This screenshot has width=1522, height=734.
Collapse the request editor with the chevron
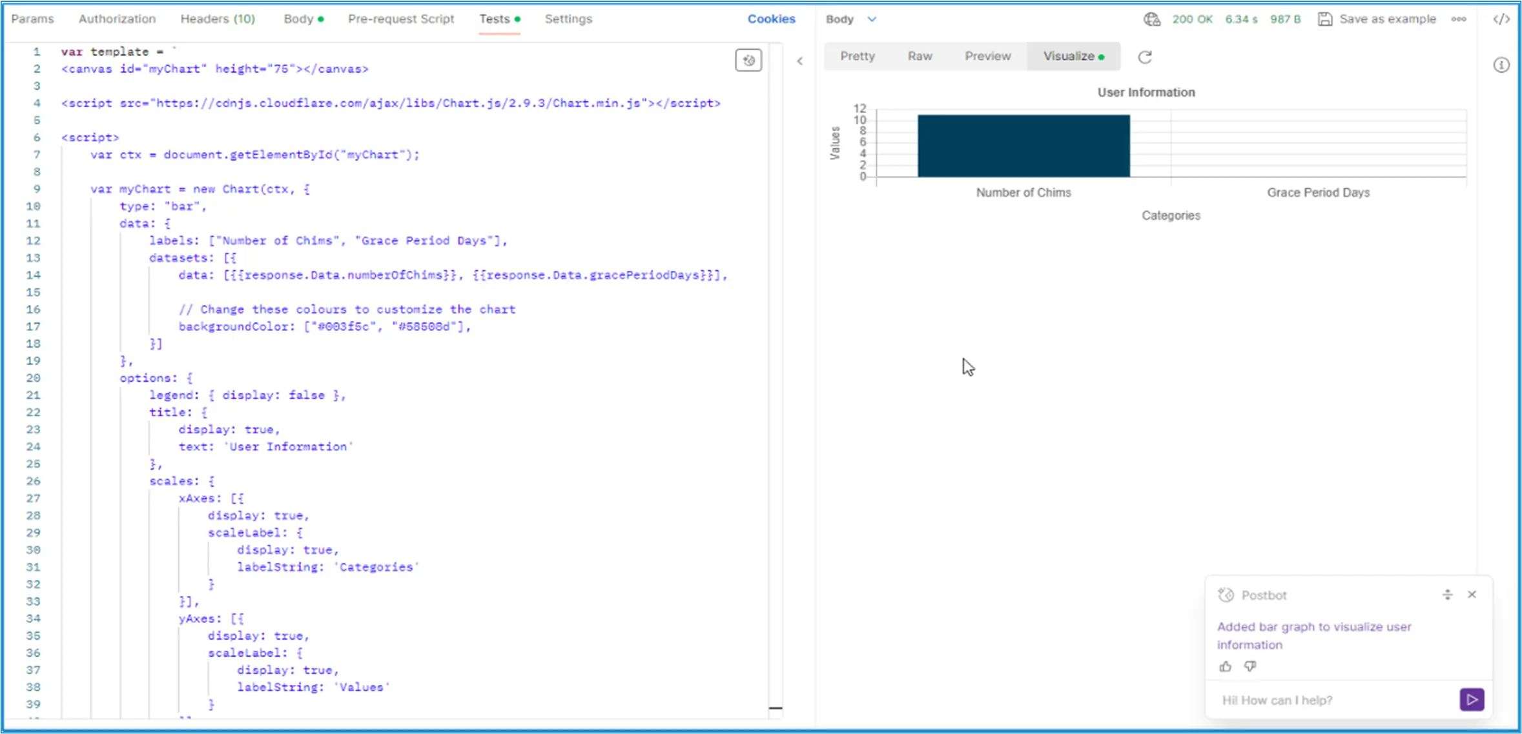pos(800,61)
